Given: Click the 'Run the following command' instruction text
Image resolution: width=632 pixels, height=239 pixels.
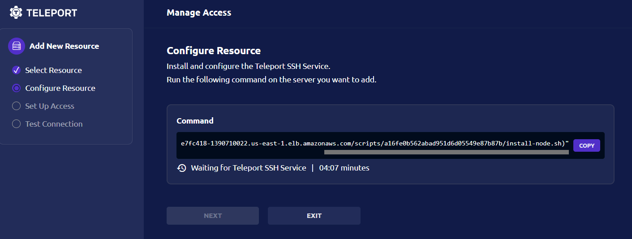Looking at the screenshot, I should [271, 80].
